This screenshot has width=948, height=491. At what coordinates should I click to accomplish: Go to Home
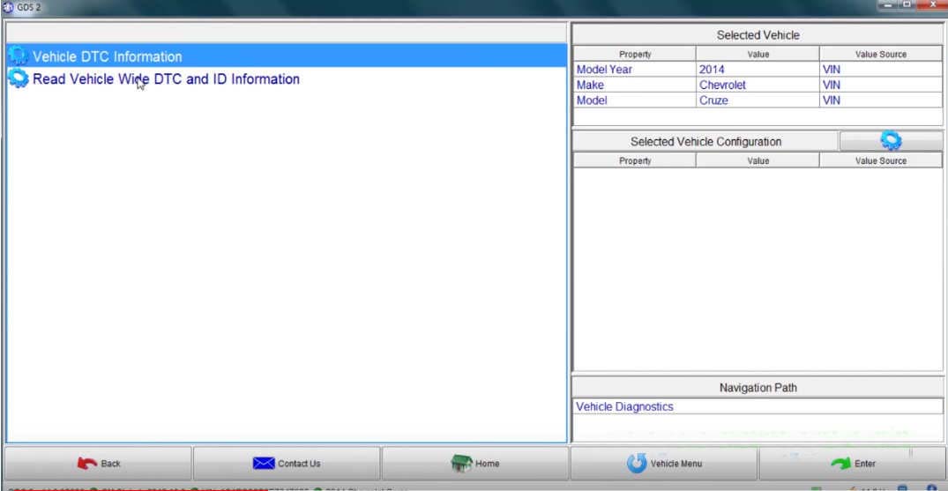point(475,464)
